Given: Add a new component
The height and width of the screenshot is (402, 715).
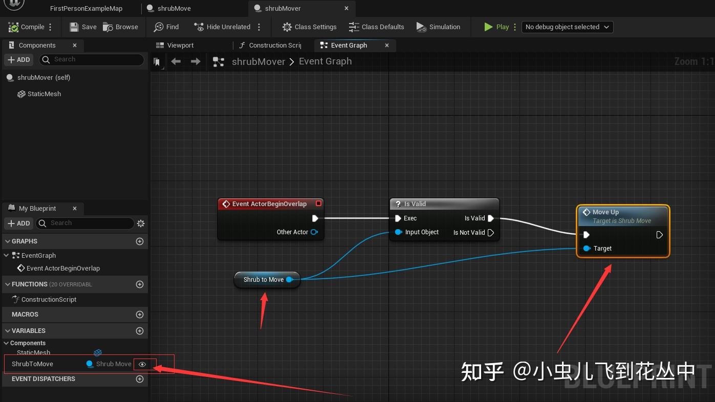Looking at the screenshot, I should click(19, 60).
